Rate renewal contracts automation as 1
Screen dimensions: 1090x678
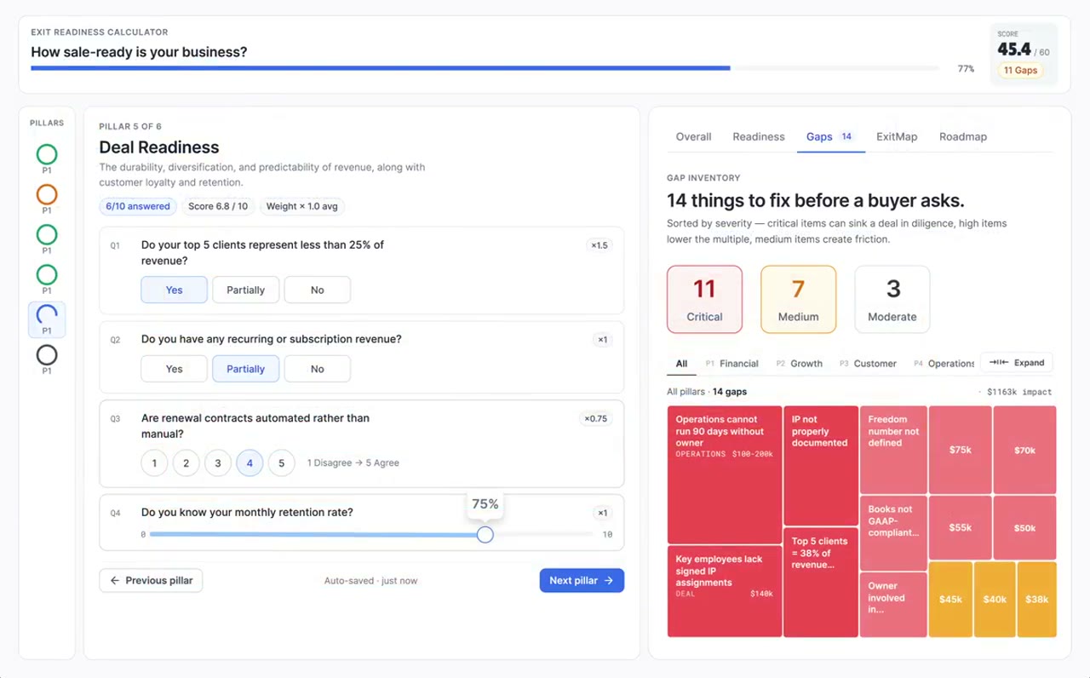click(154, 463)
